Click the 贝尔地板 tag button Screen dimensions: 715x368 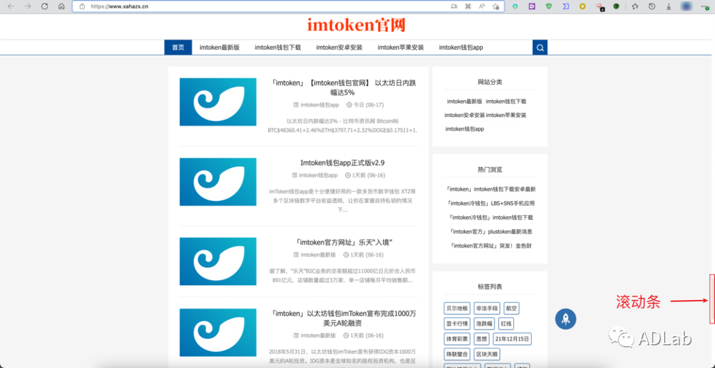pos(457,308)
